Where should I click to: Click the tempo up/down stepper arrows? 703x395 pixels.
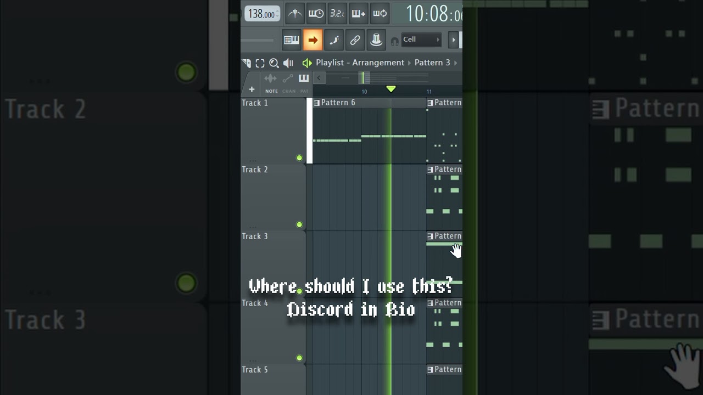point(277,14)
